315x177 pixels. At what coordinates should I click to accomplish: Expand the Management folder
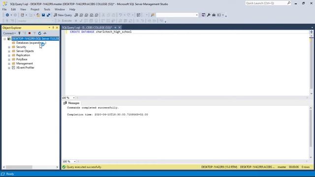pos(9,64)
